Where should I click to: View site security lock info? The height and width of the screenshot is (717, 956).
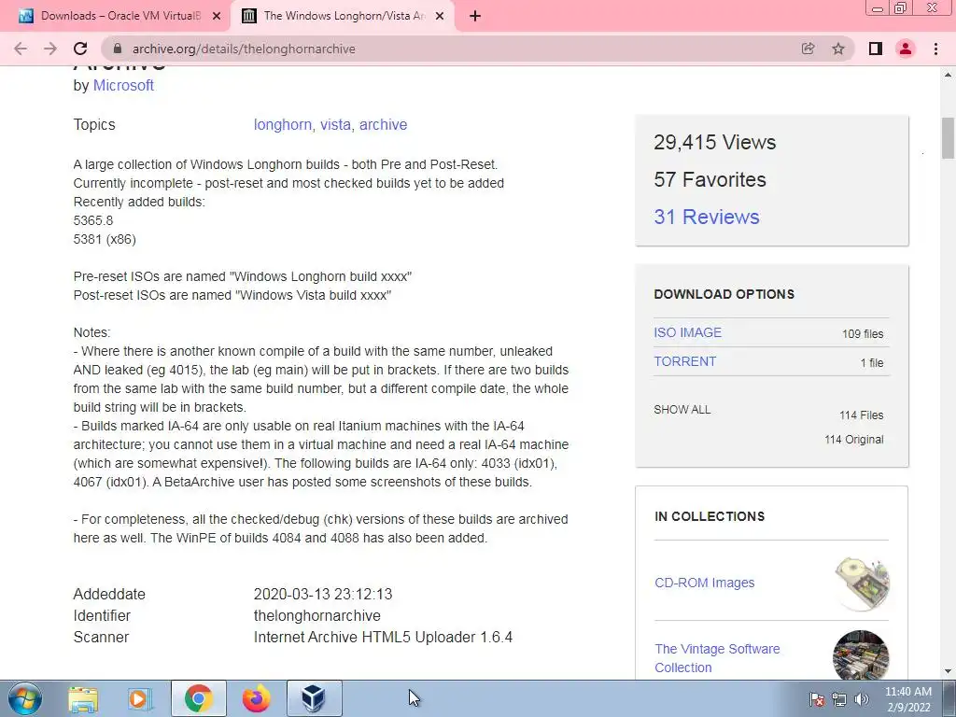point(119,49)
